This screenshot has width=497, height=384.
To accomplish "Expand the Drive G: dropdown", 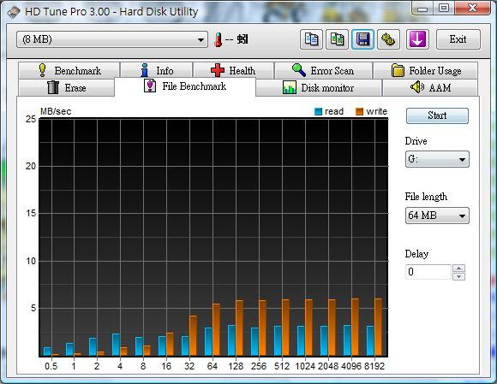I will [437, 159].
